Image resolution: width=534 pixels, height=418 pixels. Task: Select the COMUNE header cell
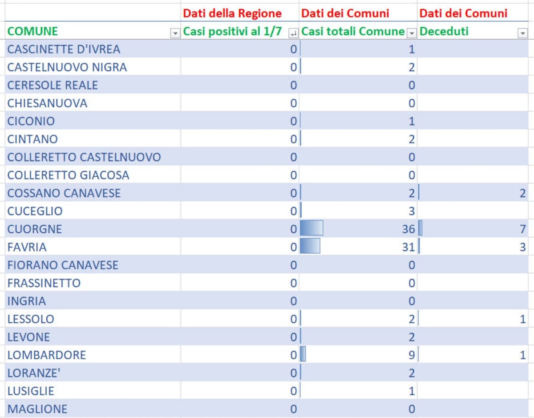click(x=89, y=31)
